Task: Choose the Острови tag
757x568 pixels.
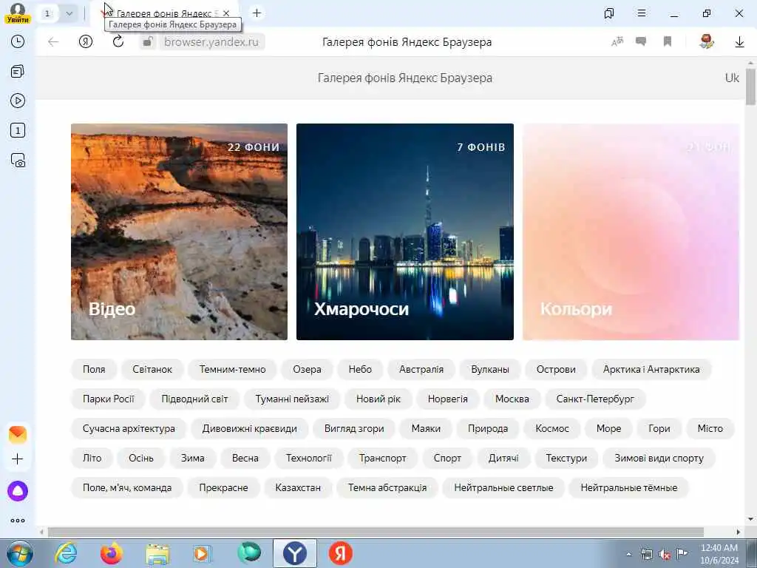Action: 556,370
